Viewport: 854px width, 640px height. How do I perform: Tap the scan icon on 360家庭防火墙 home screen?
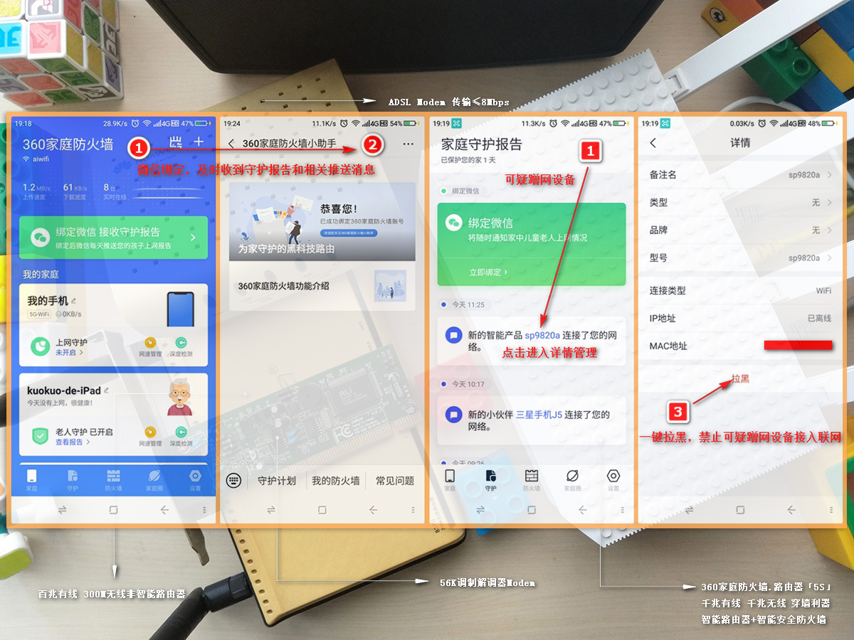tap(175, 142)
